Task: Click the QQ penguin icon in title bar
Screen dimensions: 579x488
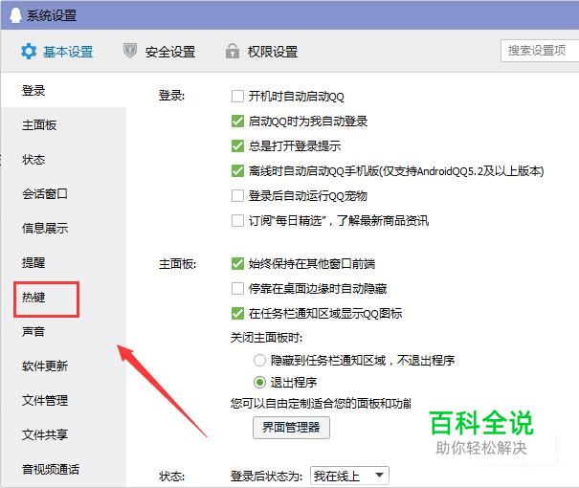Action: [x=16, y=15]
